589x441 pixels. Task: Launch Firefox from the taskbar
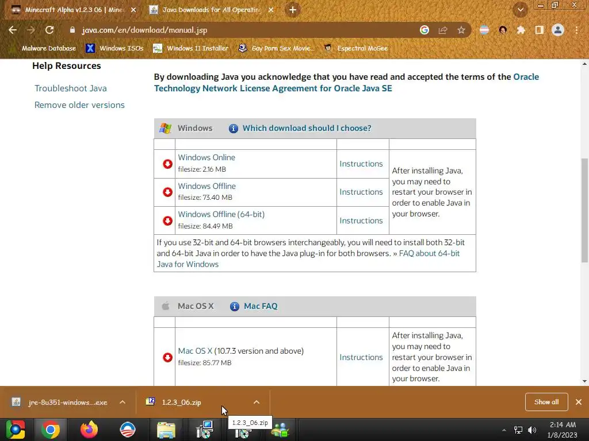click(x=89, y=430)
